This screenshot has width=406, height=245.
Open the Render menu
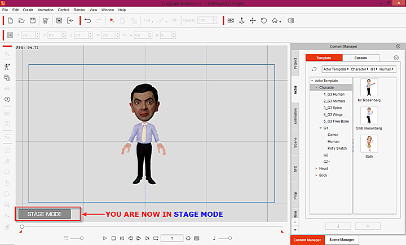click(80, 10)
